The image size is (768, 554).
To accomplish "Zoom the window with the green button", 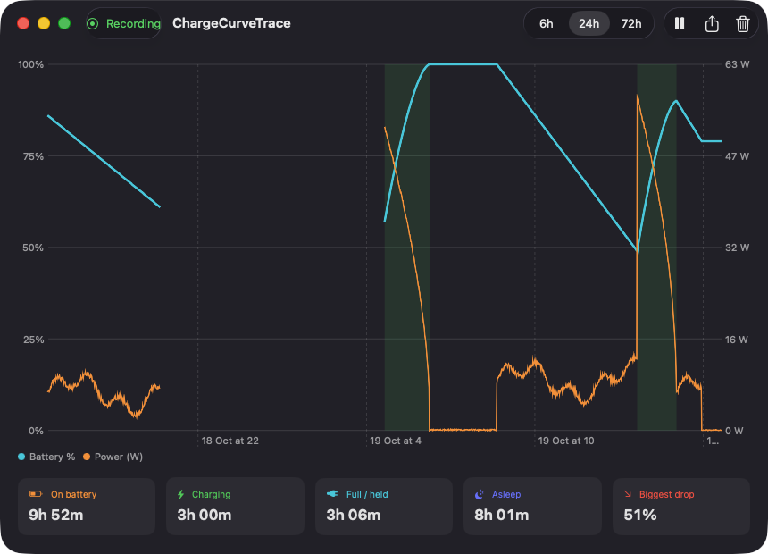I will pos(64,23).
